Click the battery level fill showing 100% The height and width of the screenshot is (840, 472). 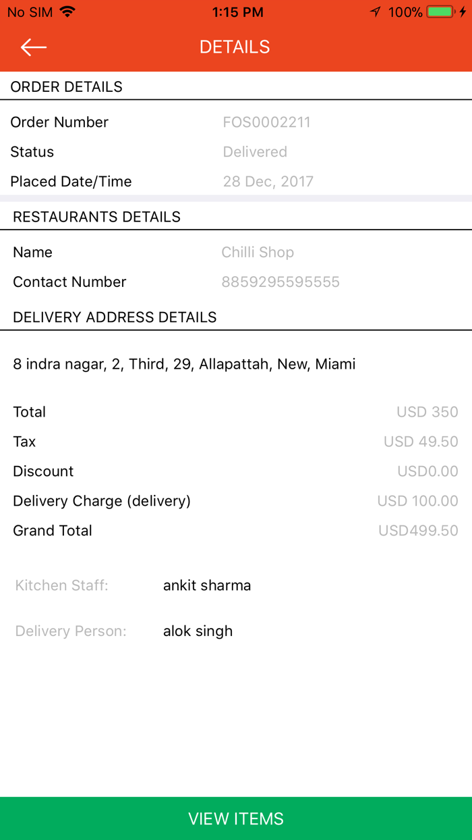click(441, 11)
